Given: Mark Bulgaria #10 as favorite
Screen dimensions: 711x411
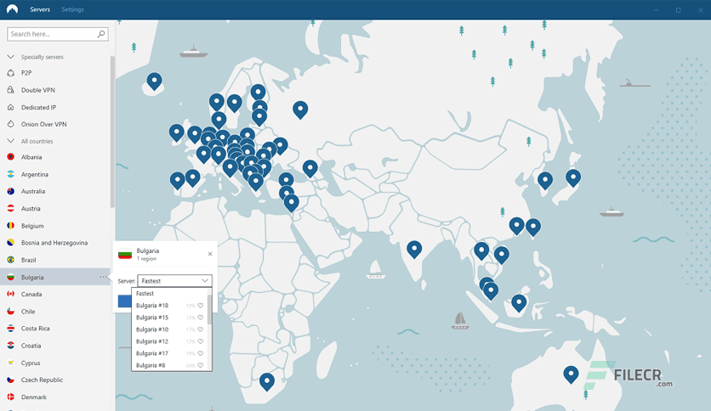Looking at the screenshot, I should coord(201,329).
